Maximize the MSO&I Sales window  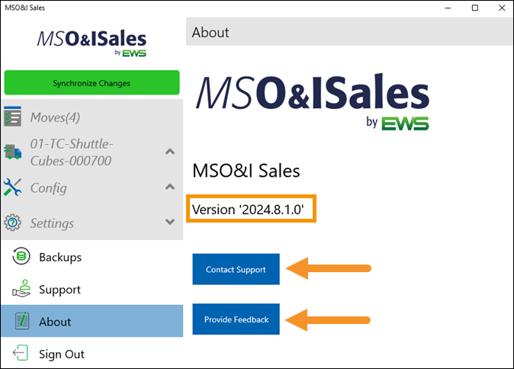coord(475,8)
